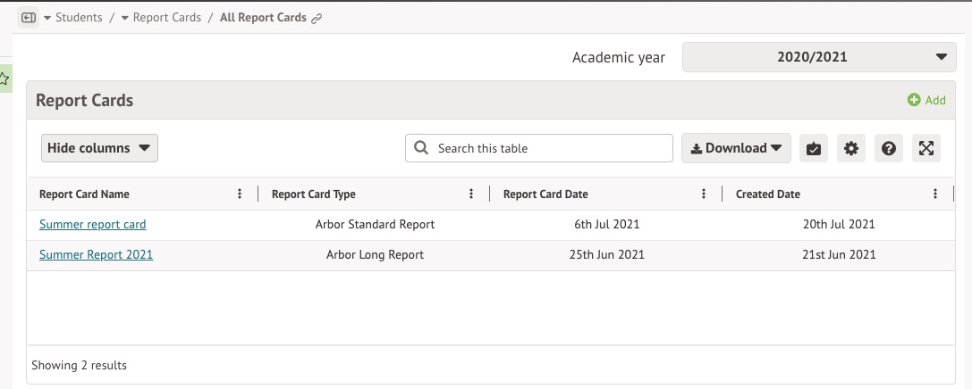Image resolution: width=972 pixels, height=389 pixels.
Task: Click the permalink chain icon beside All Report Cards
Action: [317, 19]
